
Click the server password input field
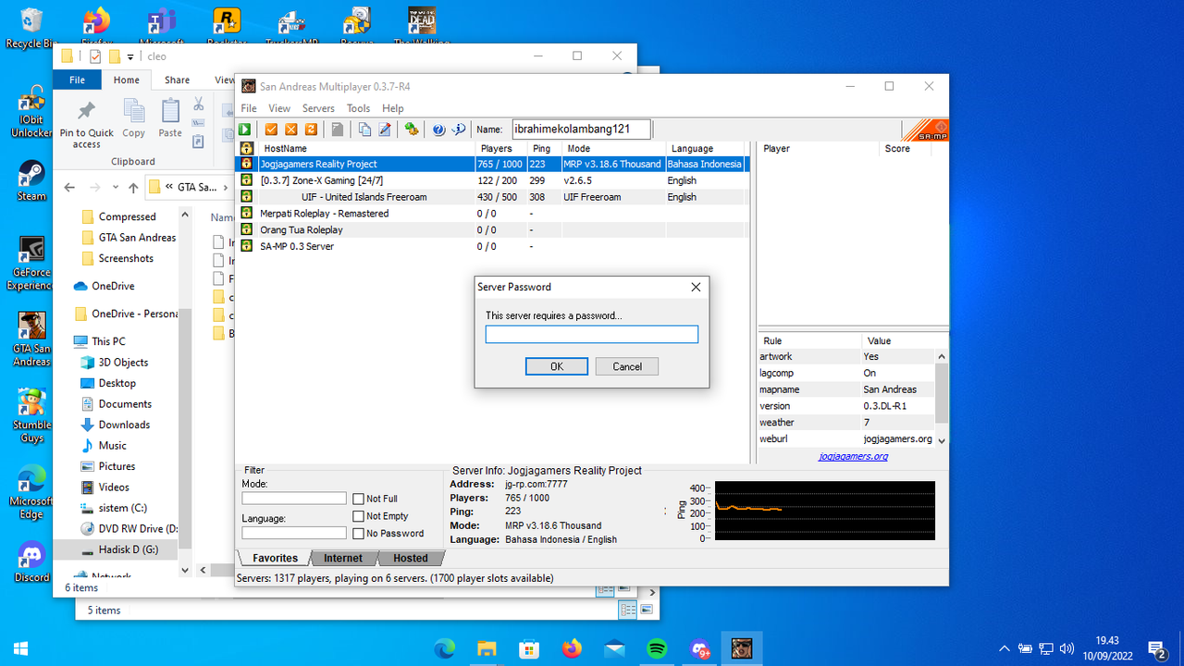(x=592, y=334)
